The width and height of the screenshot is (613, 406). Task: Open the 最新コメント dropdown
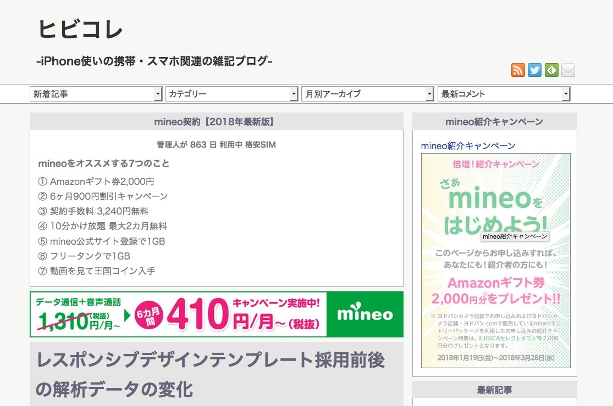click(504, 94)
